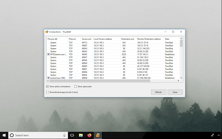Click the horizontal scrollbar thumb
Image resolution: width=222 pixels, height=139 pixels.
pyautogui.click(x=100, y=81)
